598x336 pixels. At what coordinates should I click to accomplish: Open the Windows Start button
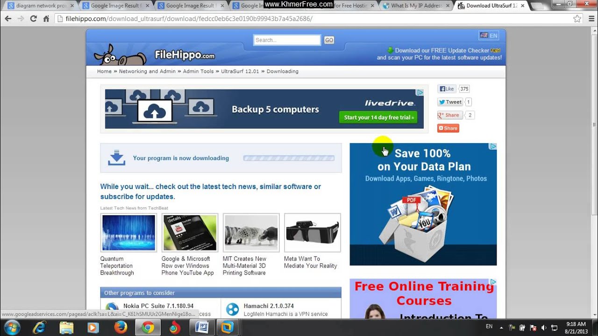tap(11, 328)
